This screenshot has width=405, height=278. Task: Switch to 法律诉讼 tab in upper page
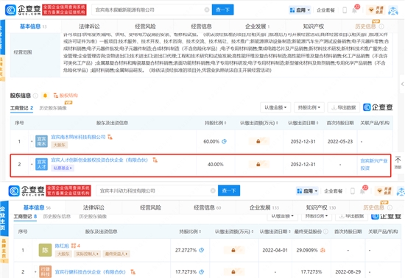pyautogui.click(x=89, y=26)
